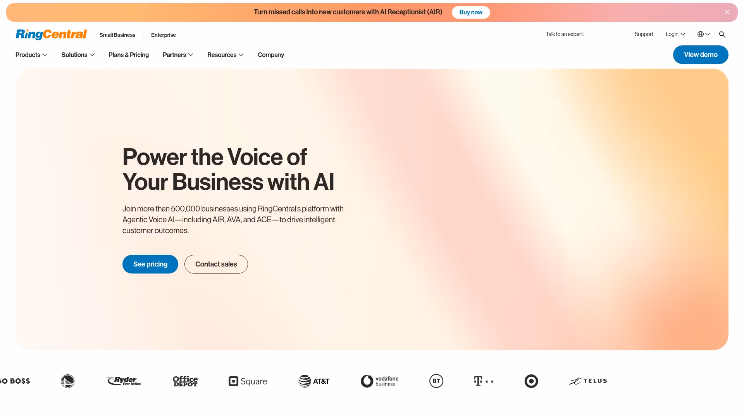744x419 pixels.
Task: Switch to the Enterprise tab
Action: point(163,35)
